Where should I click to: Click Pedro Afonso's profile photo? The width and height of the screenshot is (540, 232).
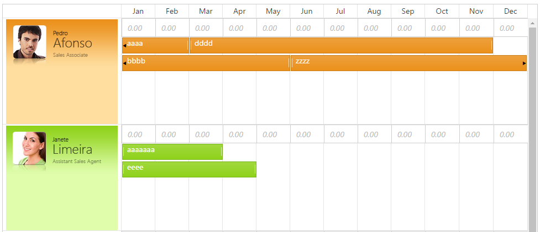coord(29,42)
